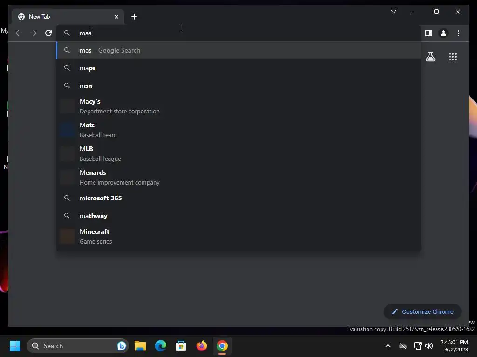The image size is (477, 357).
Task: Click the OneDrive cloud tray icon
Action: [403, 346]
